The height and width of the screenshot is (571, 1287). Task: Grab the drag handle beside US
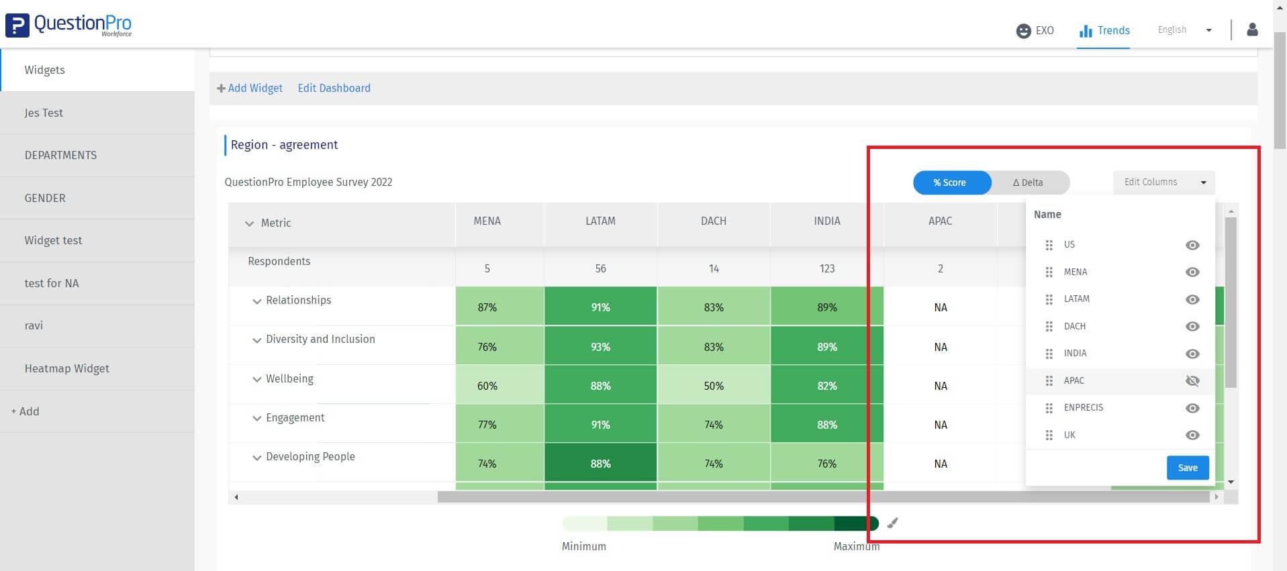point(1049,245)
